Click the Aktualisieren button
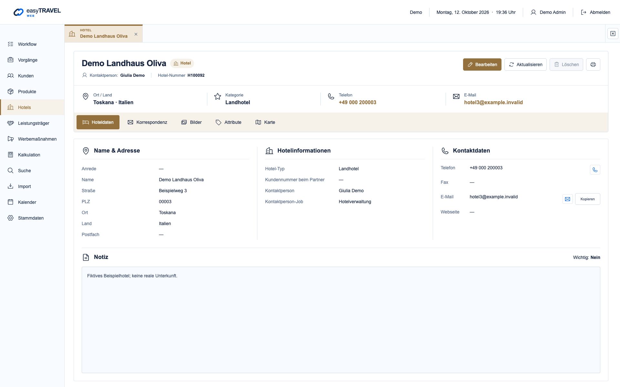Screen dimensions: 620x387 [525, 64]
